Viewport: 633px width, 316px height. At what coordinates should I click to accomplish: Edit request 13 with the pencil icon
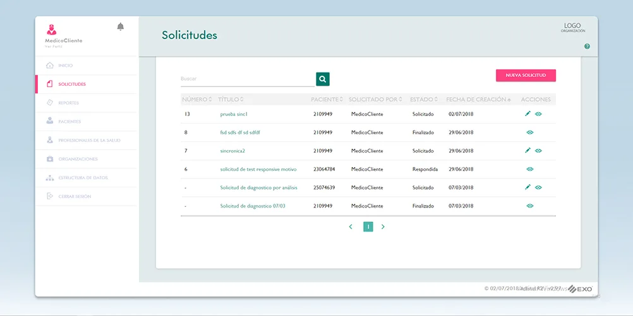[527, 114]
